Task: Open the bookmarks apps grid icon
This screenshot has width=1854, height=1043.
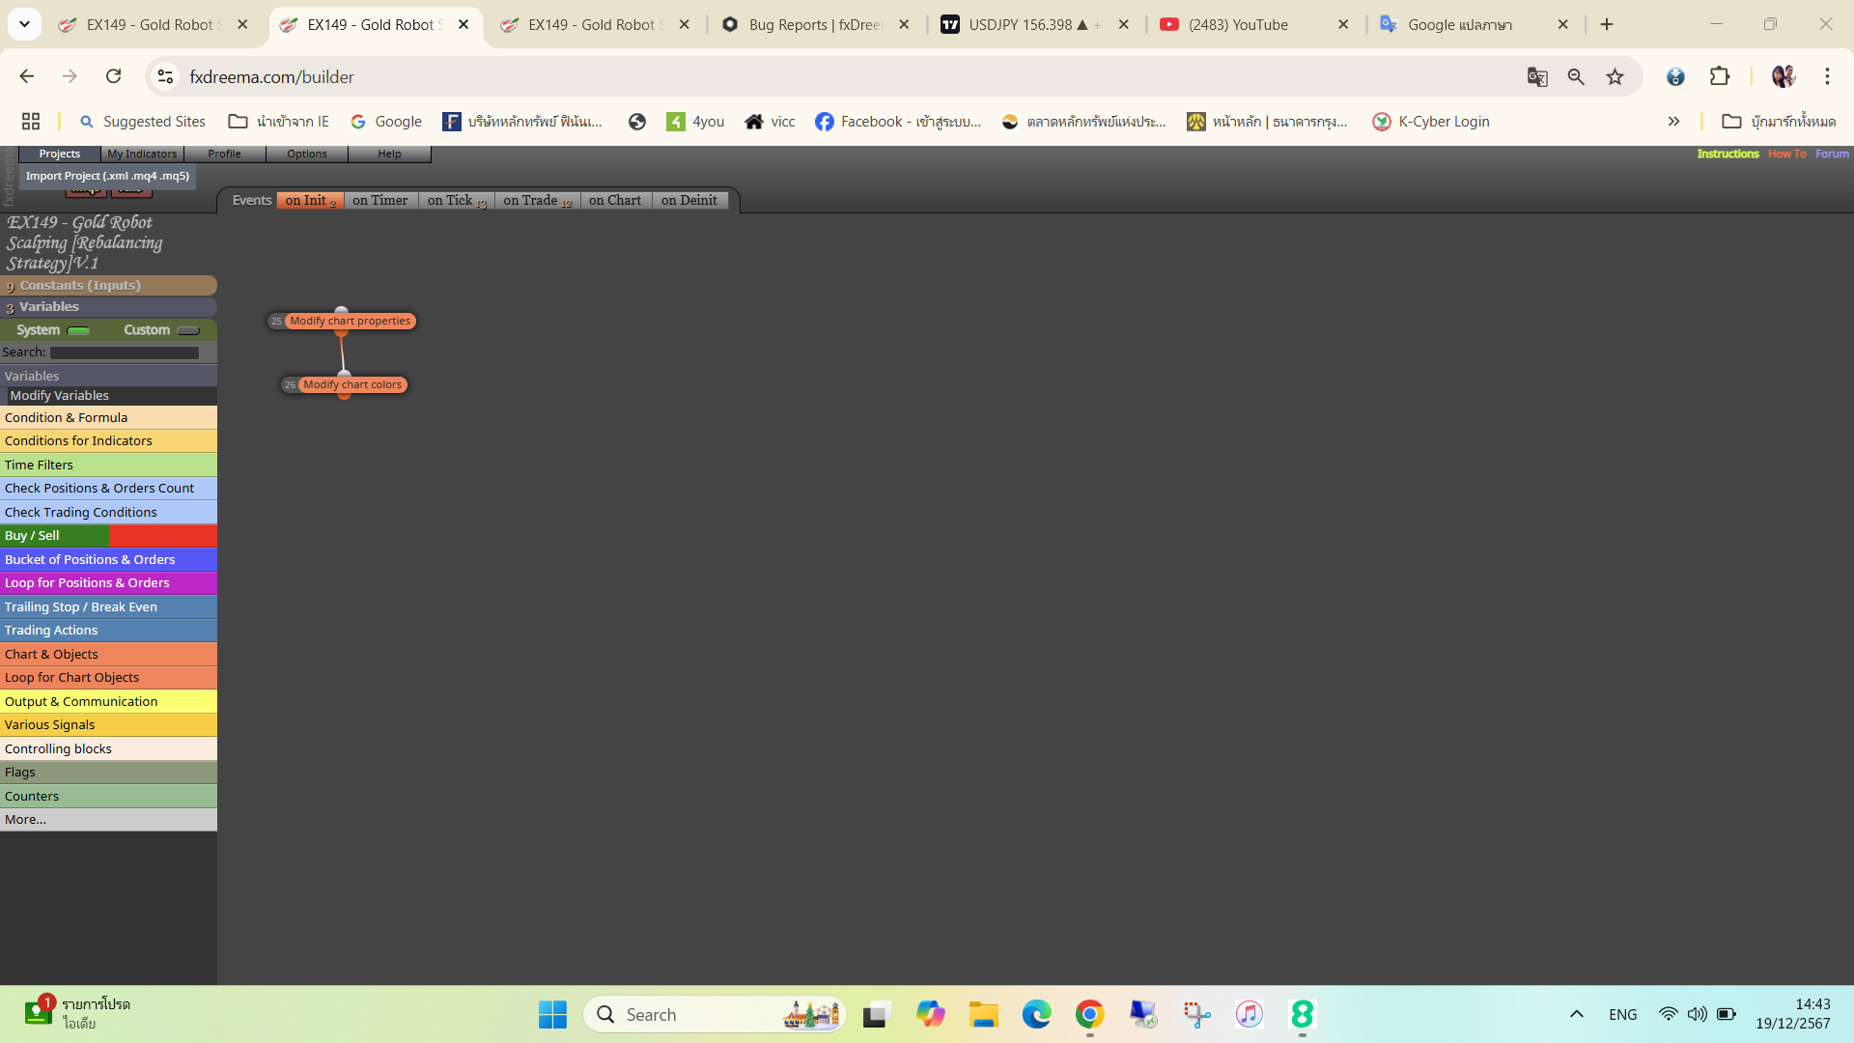Action: (31, 122)
